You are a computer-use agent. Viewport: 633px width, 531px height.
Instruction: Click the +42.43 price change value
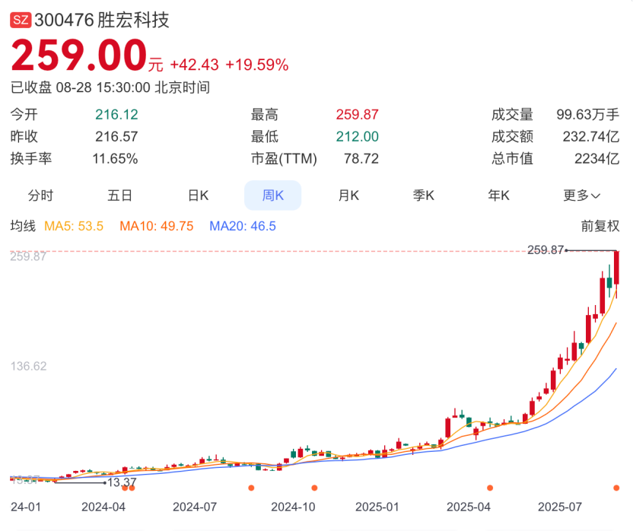coord(195,65)
